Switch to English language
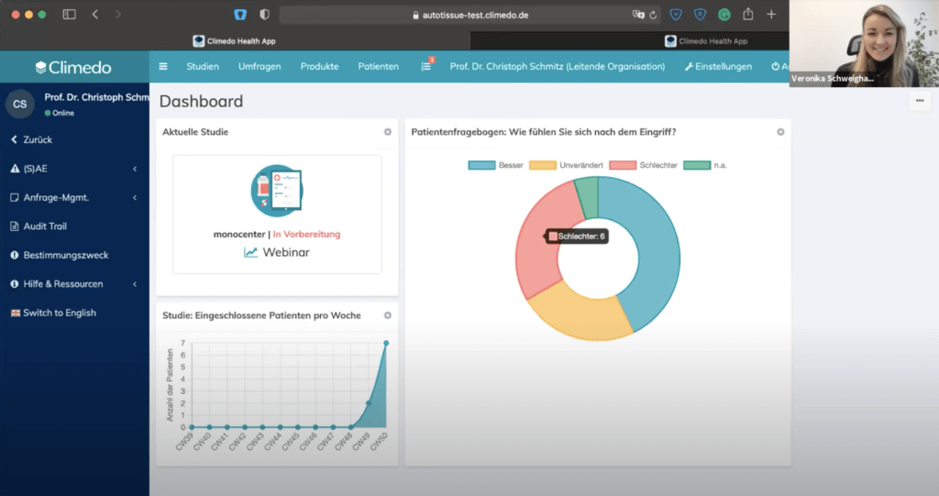Screen dimensions: 939x496 53,313
